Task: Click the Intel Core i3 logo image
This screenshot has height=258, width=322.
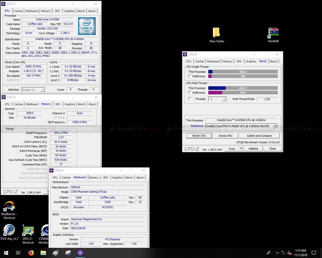Action: pyautogui.click(x=87, y=26)
